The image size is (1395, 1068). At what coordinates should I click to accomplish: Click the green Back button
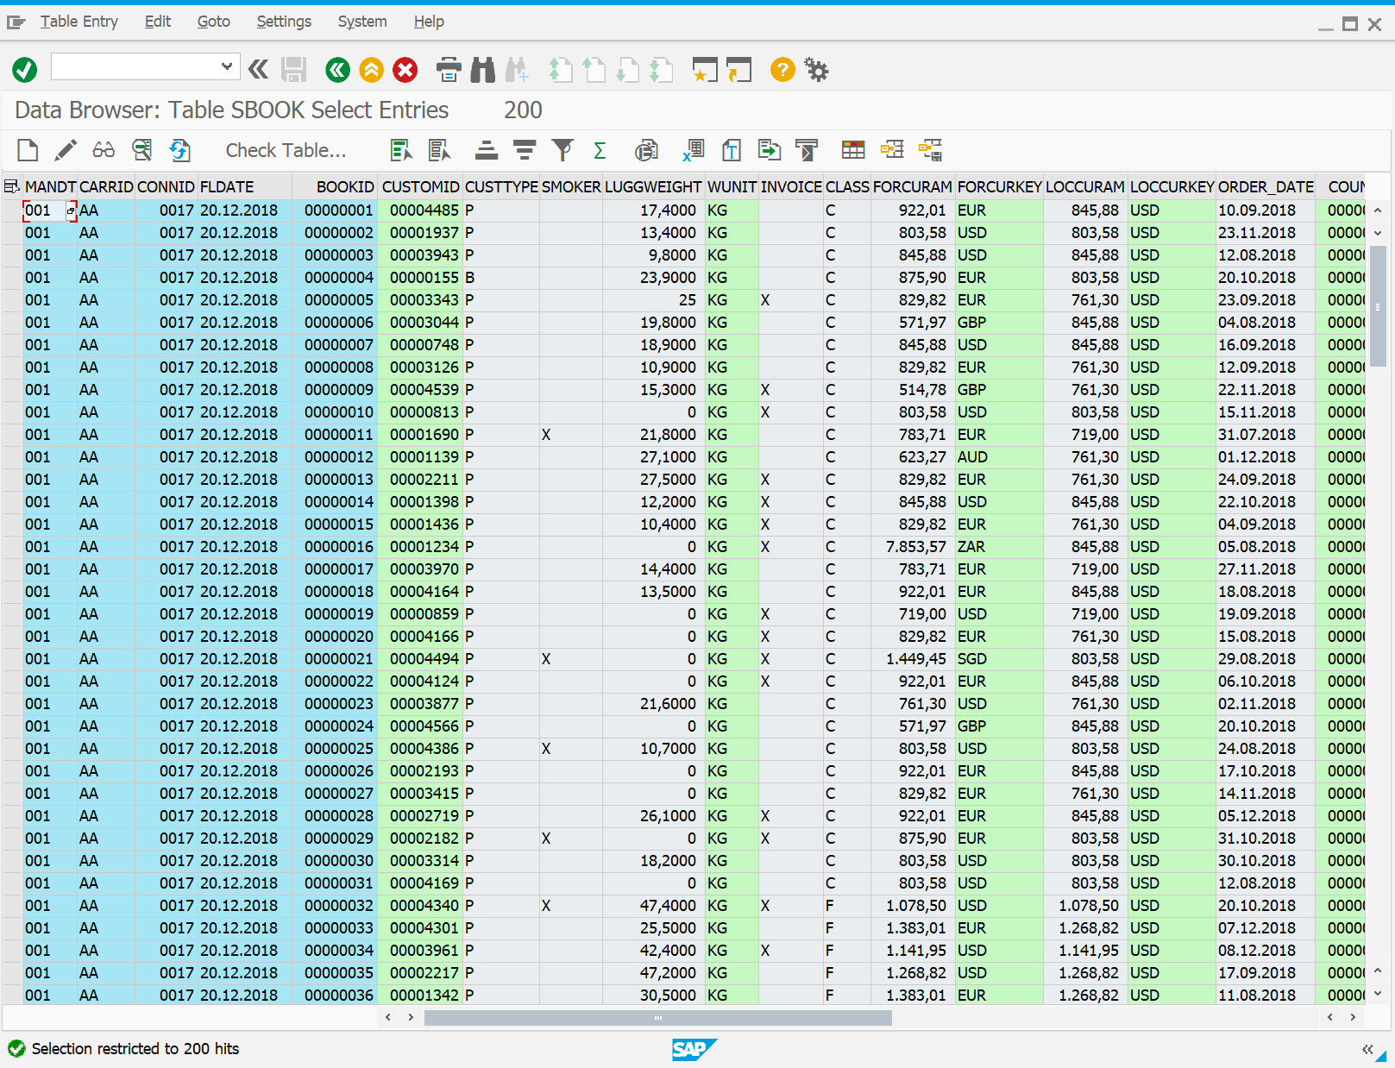click(338, 70)
